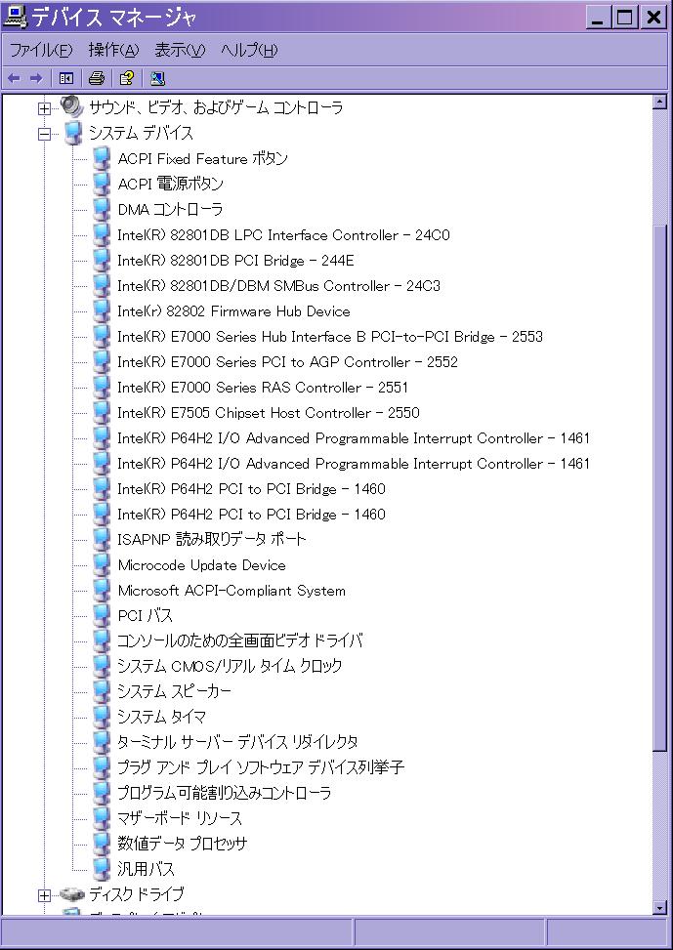Select Microsoft ACPI-Compliant System
This screenshot has width=673, height=950.
[x=231, y=591]
